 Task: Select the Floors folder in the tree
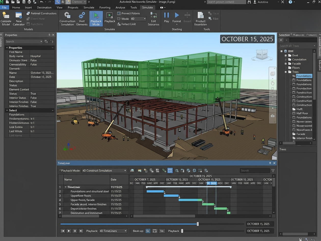296,68
